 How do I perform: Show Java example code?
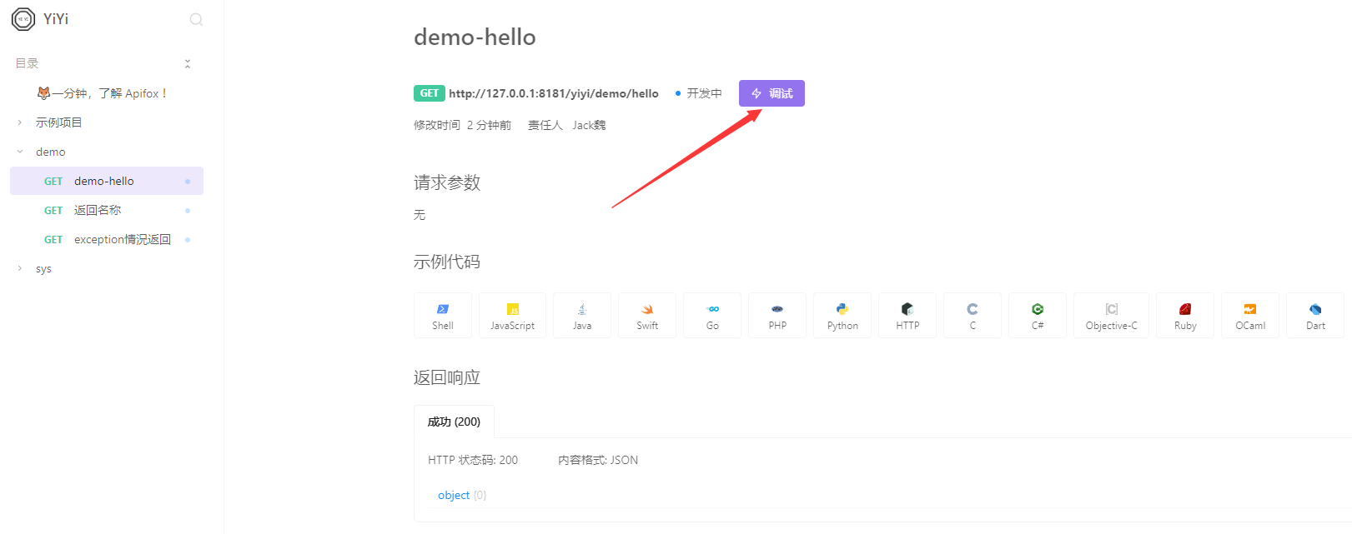coord(582,315)
